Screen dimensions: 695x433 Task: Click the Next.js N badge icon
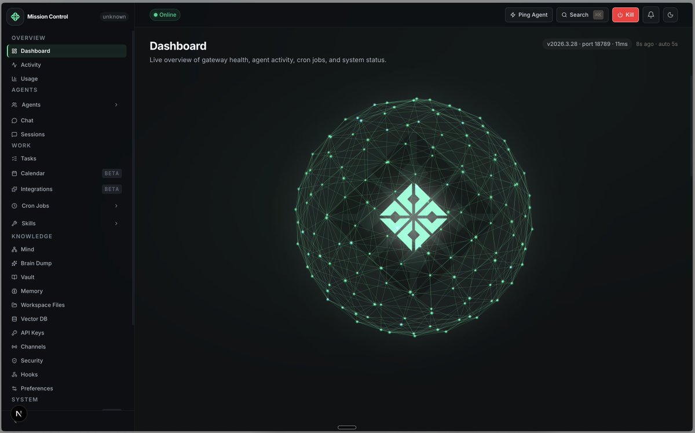click(x=19, y=414)
